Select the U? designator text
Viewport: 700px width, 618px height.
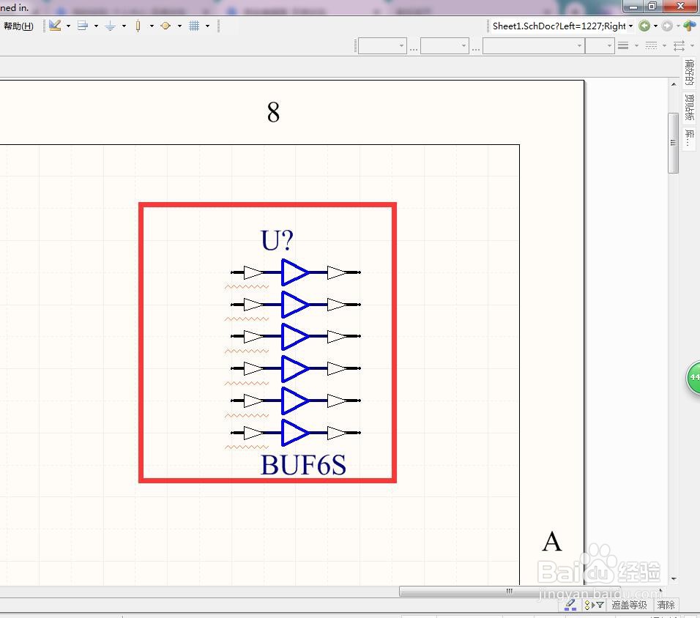pyautogui.click(x=277, y=240)
